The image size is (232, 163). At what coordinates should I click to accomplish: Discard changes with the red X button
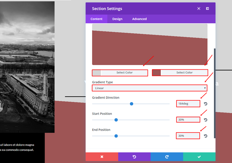102,157
